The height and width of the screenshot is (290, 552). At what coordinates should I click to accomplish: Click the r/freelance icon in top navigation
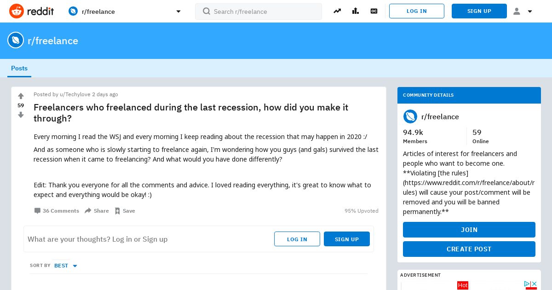pyautogui.click(x=73, y=11)
